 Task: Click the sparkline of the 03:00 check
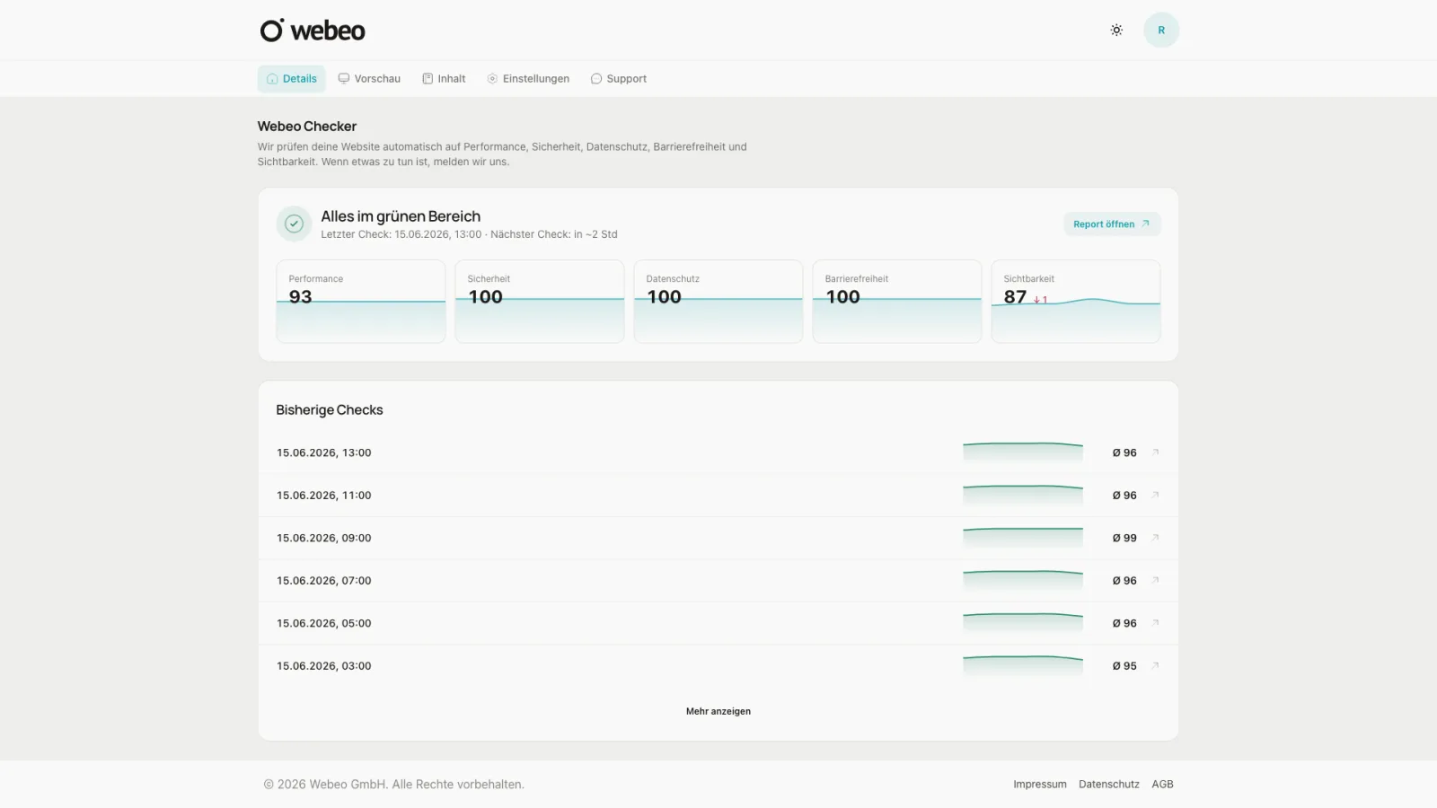[1023, 664]
